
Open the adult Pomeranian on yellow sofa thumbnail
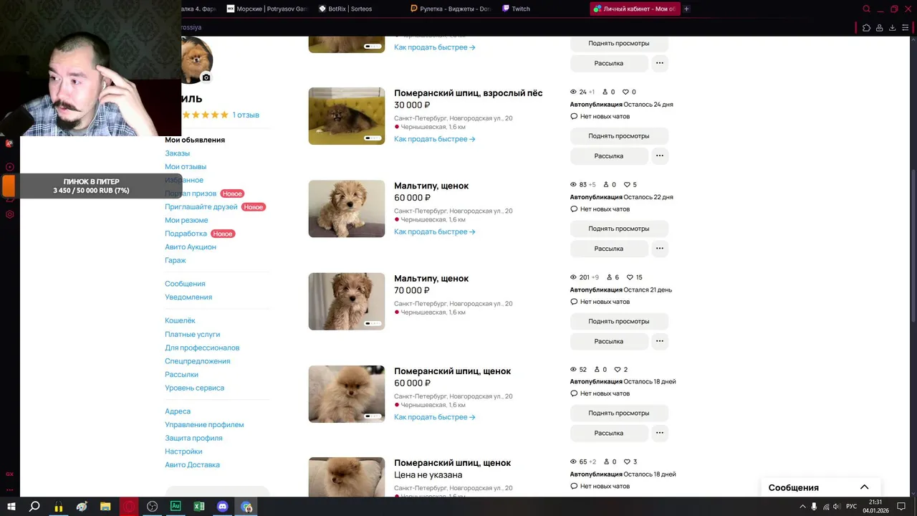347,116
